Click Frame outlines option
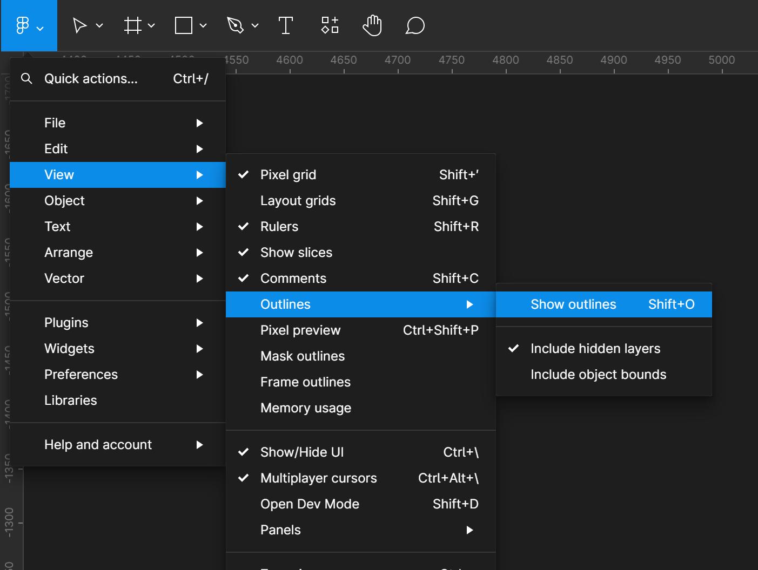Image resolution: width=758 pixels, height=570 pixels. click(x=361, y=382)
